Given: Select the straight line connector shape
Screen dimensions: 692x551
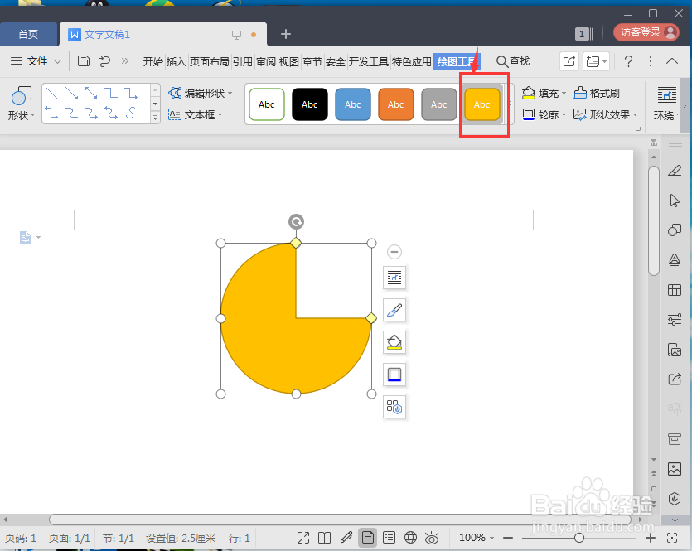Looking at the screenshot, I should 51,93.
